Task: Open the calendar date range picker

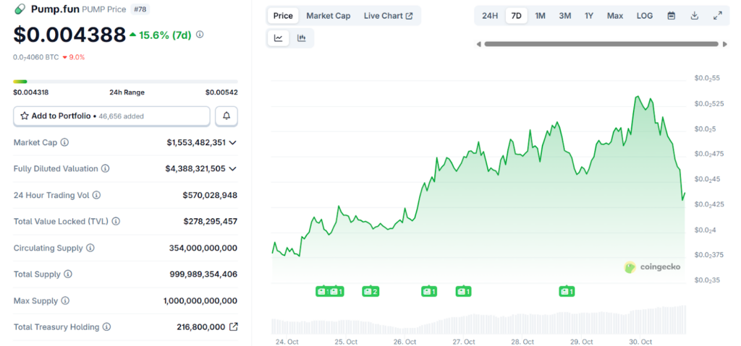Action: [x=671, y=16]
